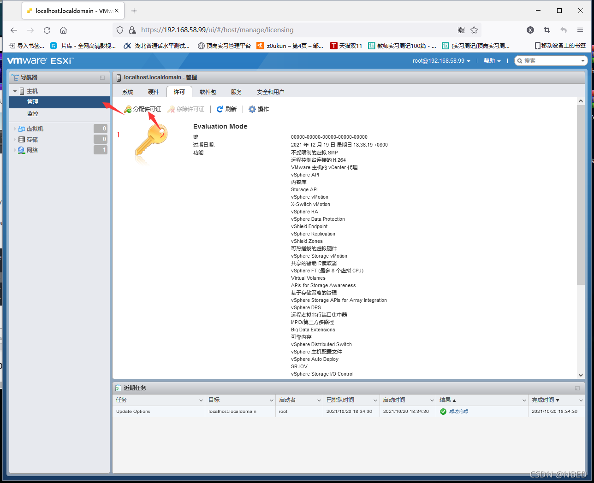
Task: Open the 导入书签 bookmark
Action: click(27, 46)
